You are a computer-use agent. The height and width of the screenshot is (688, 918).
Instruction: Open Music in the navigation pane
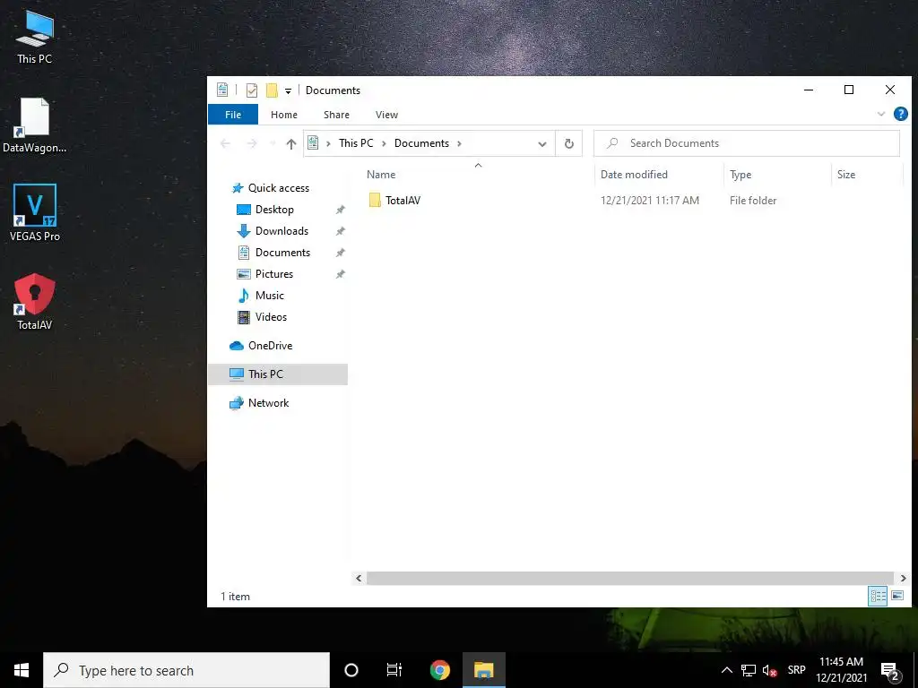(261, 296)
